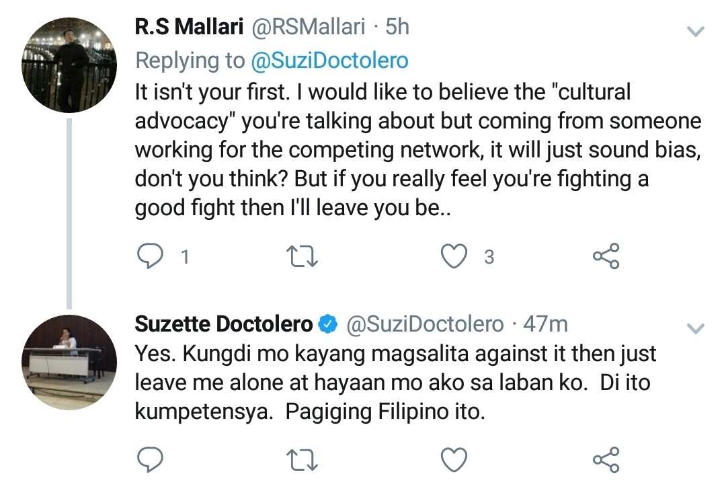Click the verified badge next to Suzette Doctolero

328,325
